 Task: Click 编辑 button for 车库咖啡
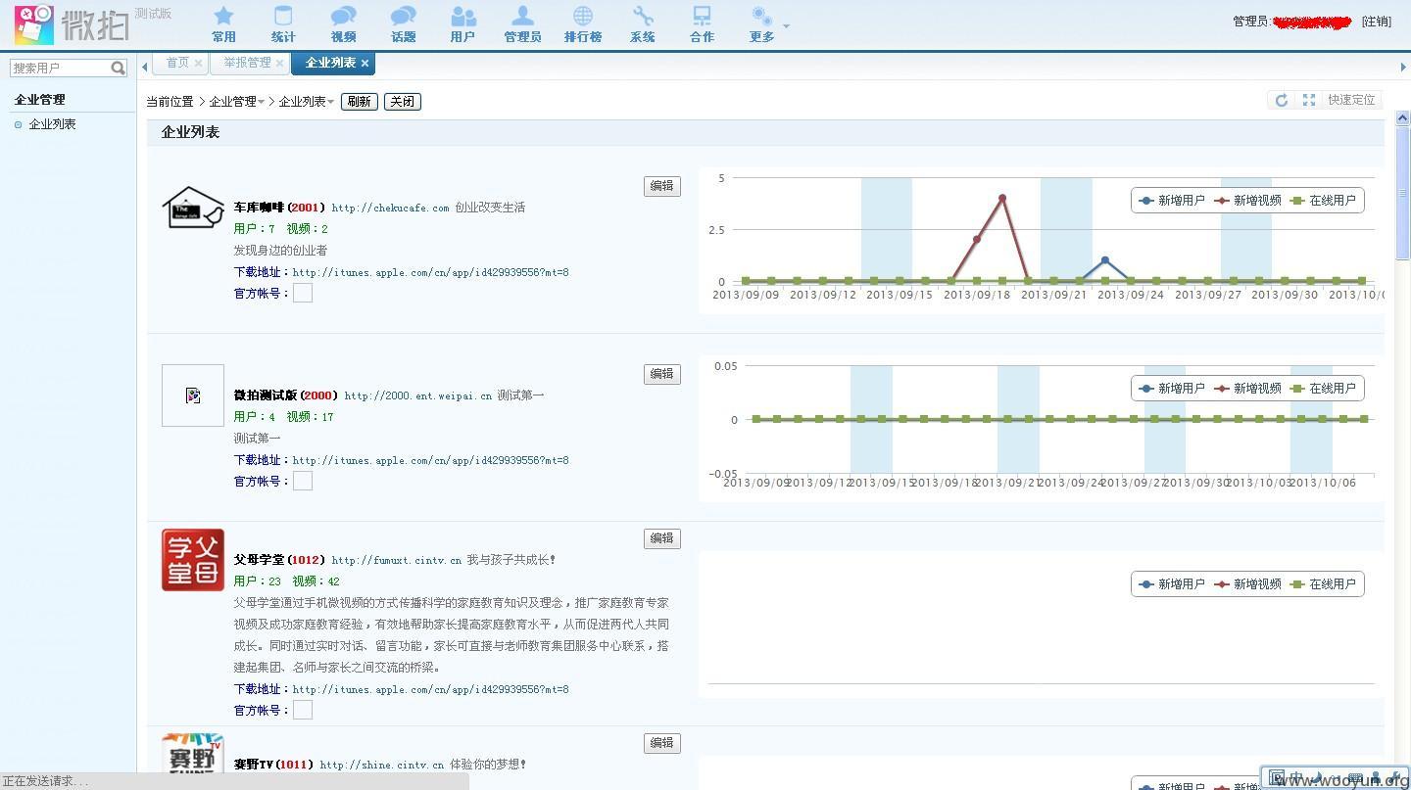pyautogui.click(x=662, y=186)
